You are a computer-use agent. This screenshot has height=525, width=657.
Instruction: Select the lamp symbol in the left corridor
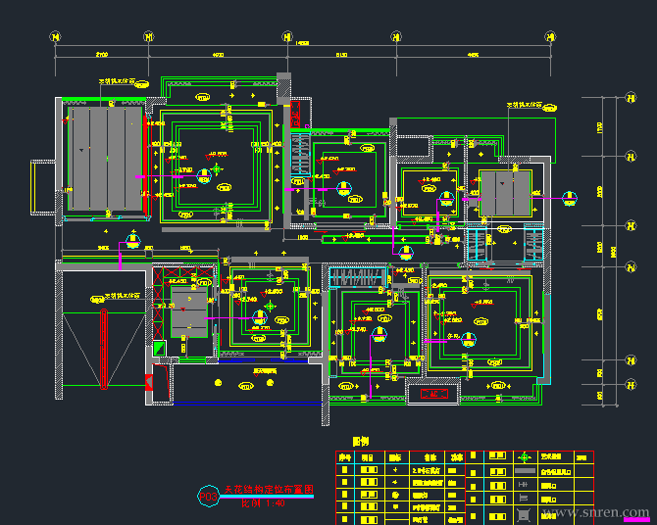click(133, 241)
